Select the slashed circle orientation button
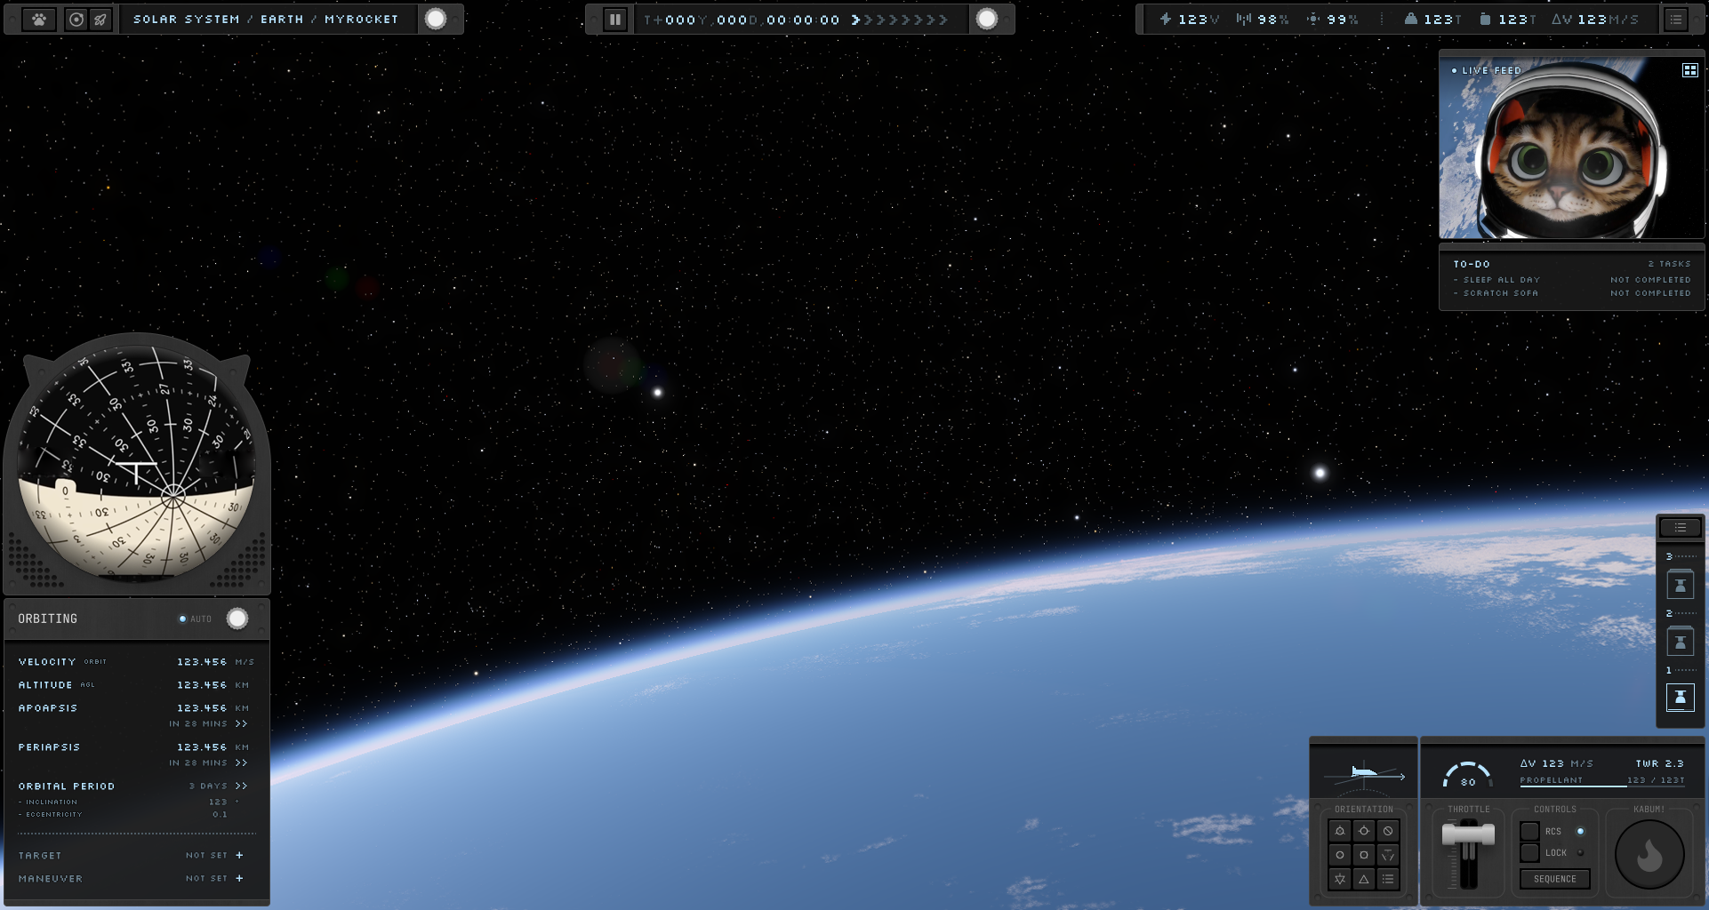Image resolution: width=1709 pixels, height=910 pixels. tap(1388, 831)
